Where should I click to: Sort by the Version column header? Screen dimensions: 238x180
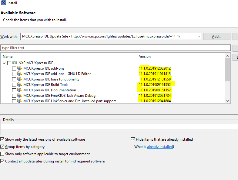173,57
